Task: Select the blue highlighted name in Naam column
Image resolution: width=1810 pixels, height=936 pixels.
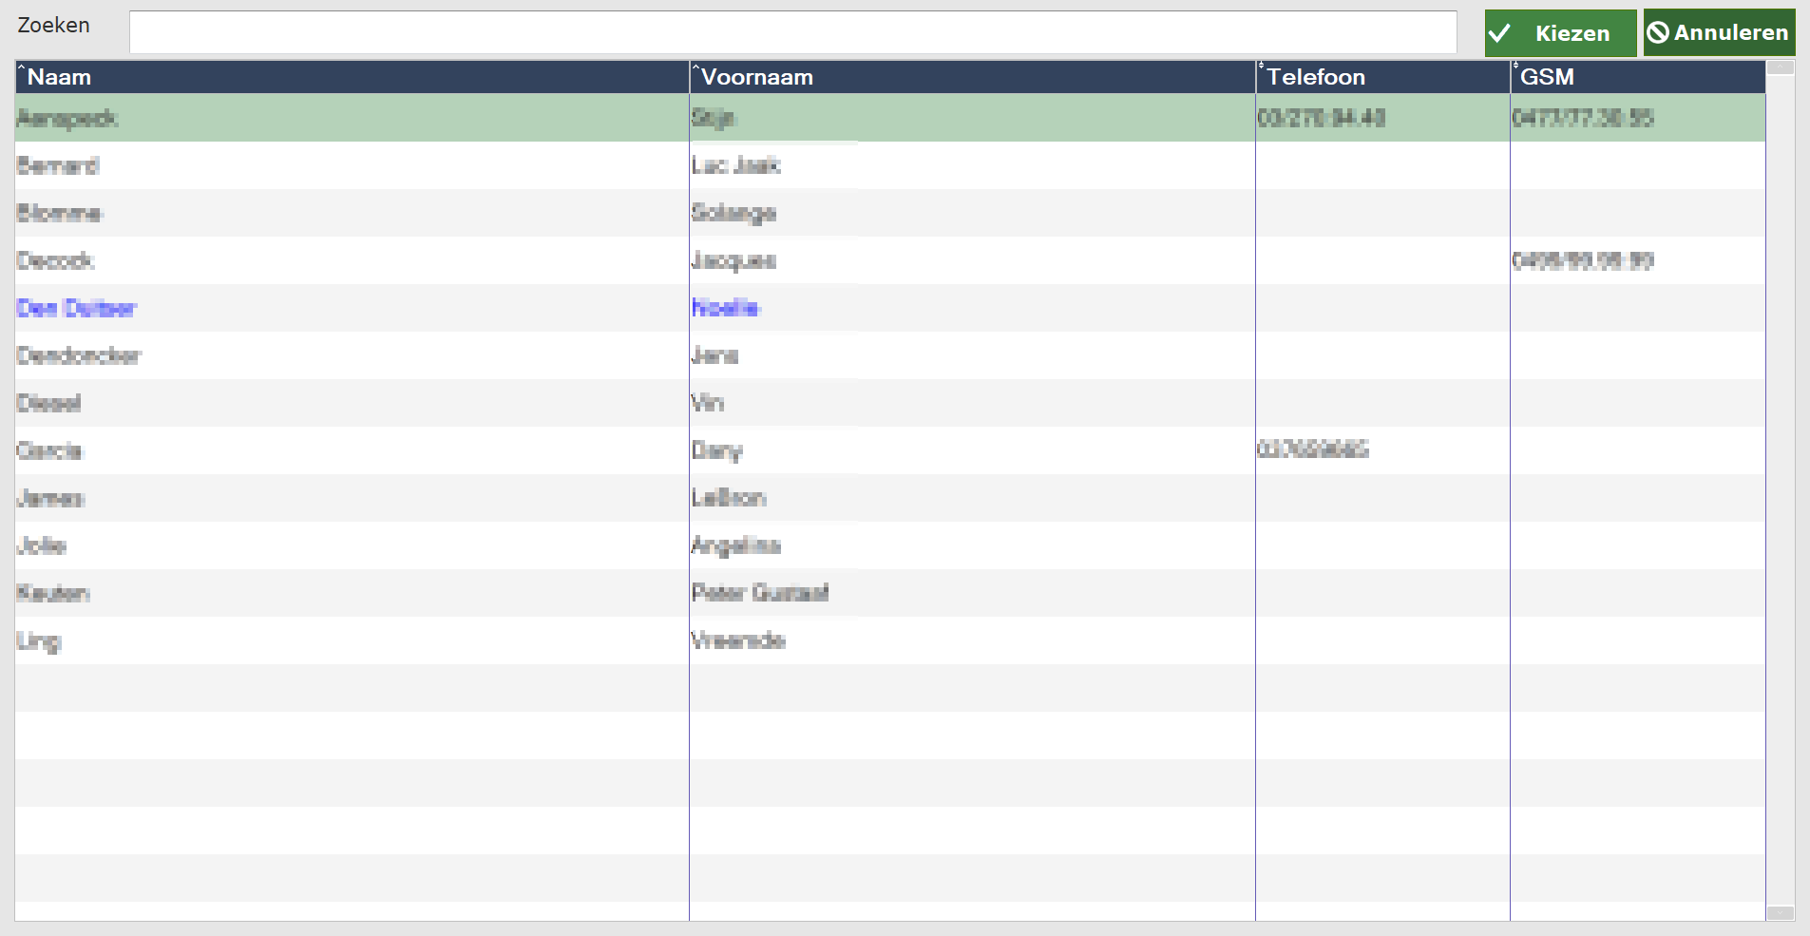Action: [x=77, y=308]
